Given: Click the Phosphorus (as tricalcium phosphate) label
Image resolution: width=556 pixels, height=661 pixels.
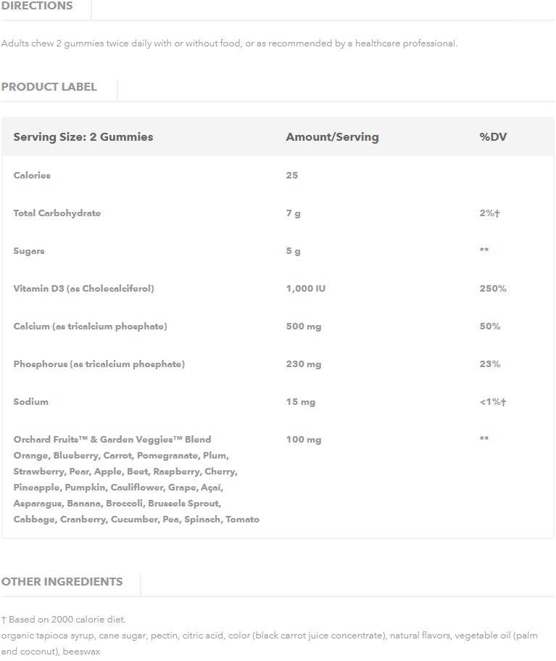Looking at the screenshot, I should 99,364.
